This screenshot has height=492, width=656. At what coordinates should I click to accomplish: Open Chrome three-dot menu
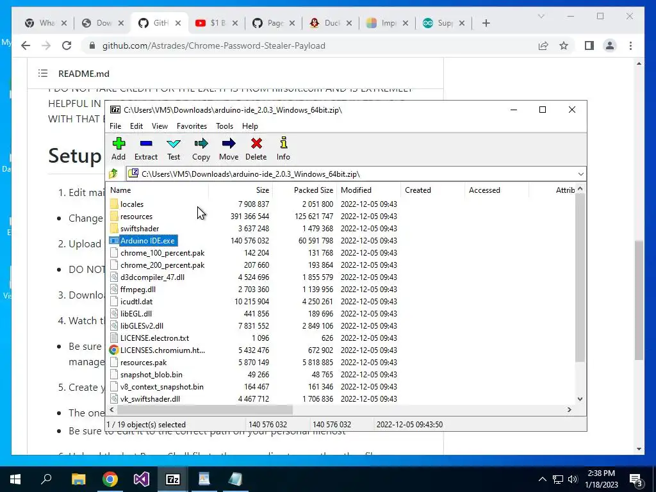(630, 45)
